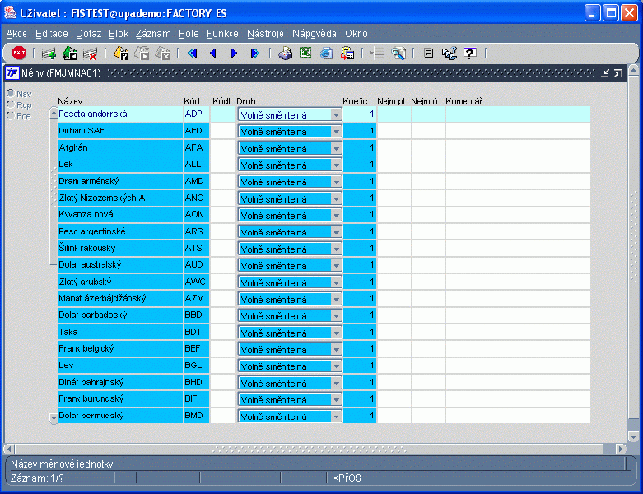The height and width of the screenshot is (494, 643).
Task: Click the AUD code cell
Action: tap(197, 265)
